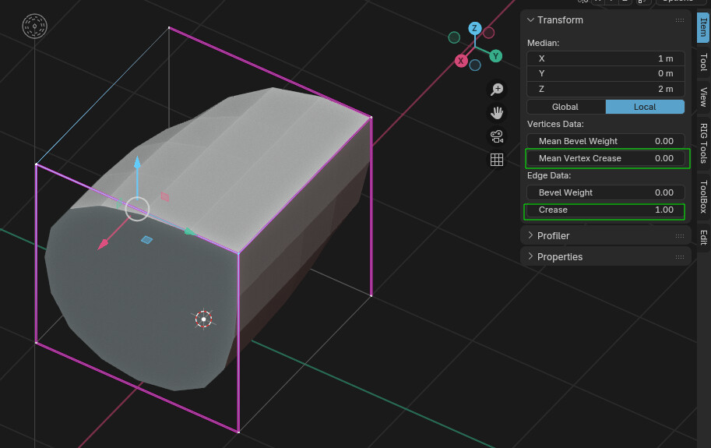Click the blue Z move arrow on gizmo
The image size is (711, 448).
point(137,164)
